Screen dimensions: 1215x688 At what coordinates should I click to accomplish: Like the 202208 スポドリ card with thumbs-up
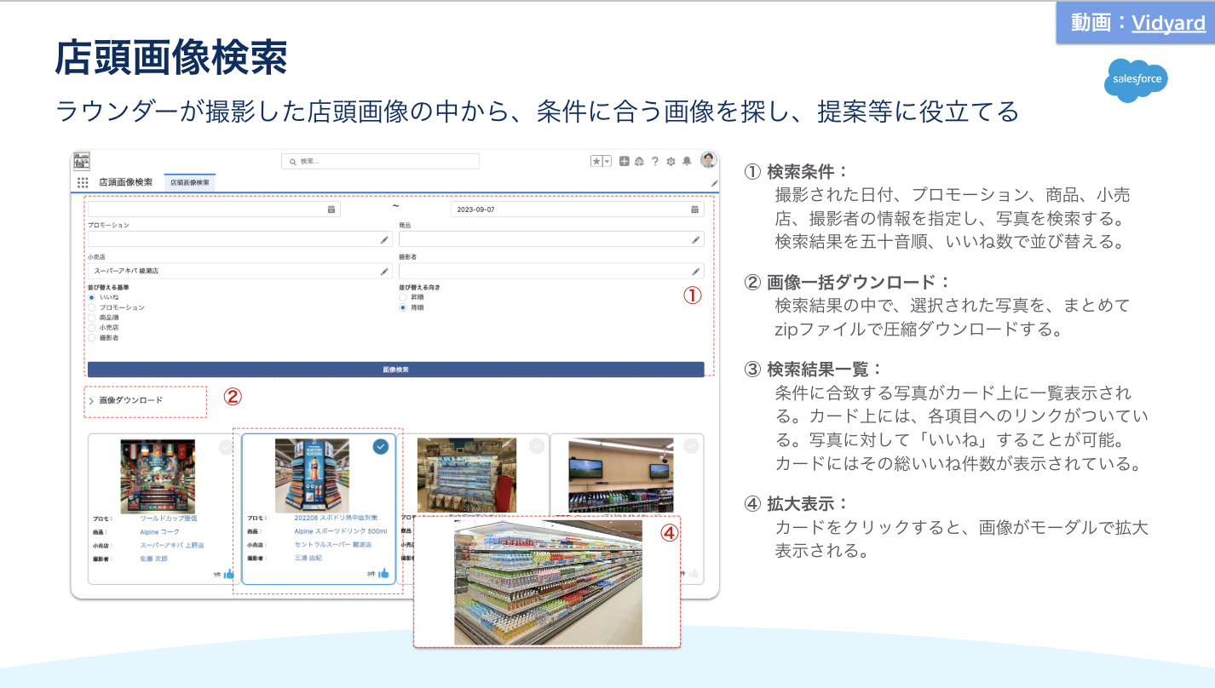(x=383, y=574)
